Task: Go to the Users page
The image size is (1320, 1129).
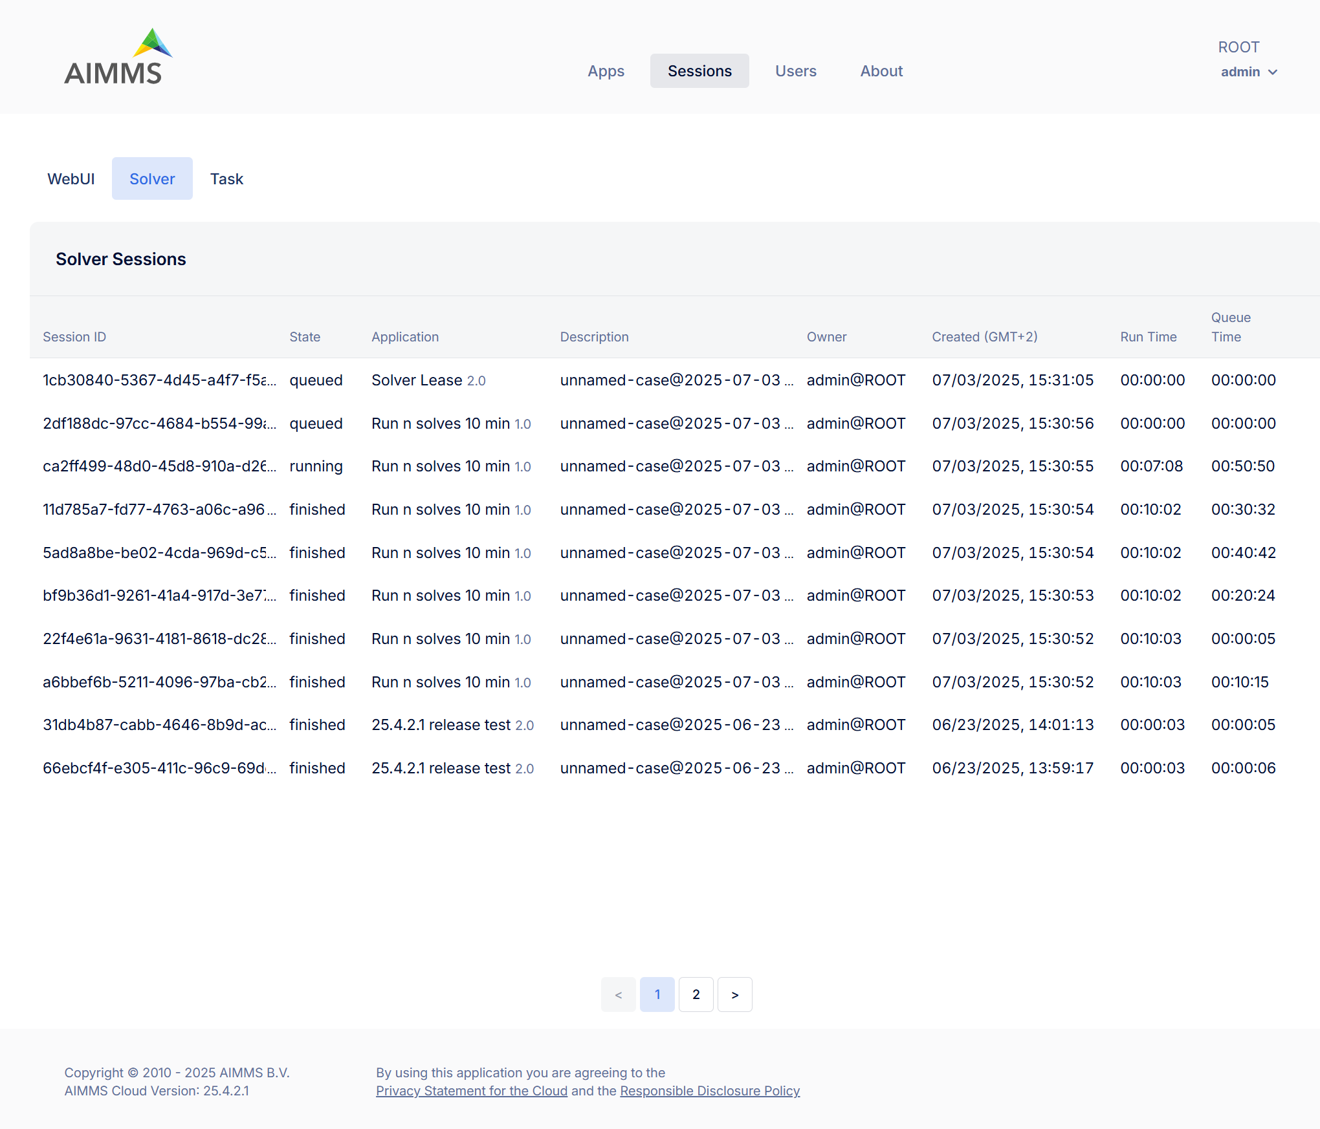Action: pos(796,71)
